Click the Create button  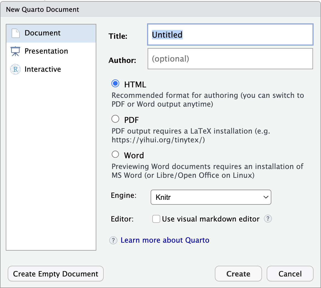238,274
